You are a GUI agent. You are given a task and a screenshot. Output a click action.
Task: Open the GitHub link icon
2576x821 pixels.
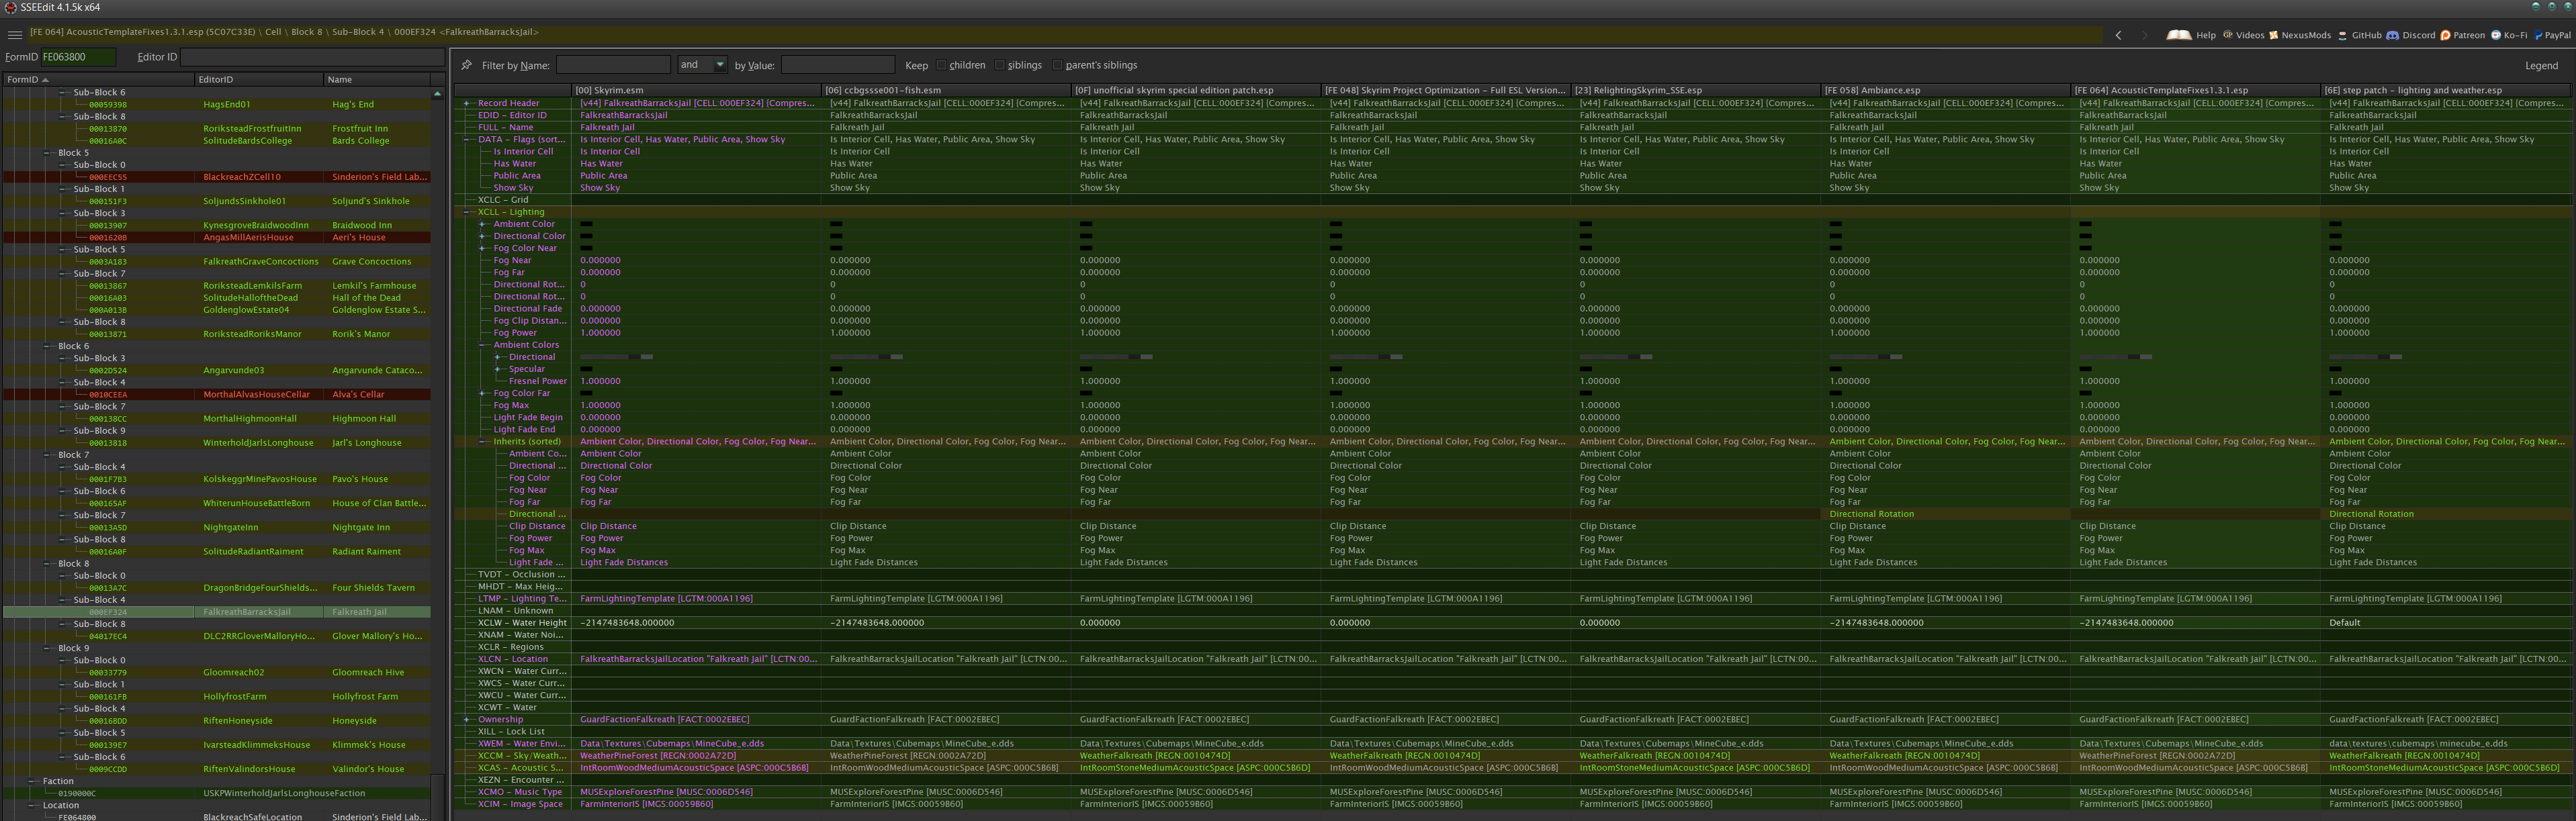pos(2343,35)
